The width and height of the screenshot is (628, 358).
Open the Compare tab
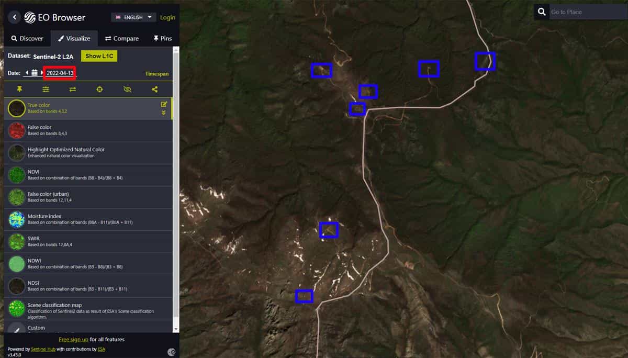click(x=122, y=38)
